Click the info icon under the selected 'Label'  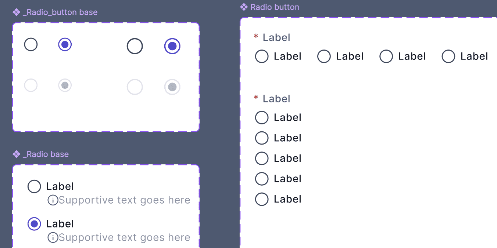click(53, 237)
